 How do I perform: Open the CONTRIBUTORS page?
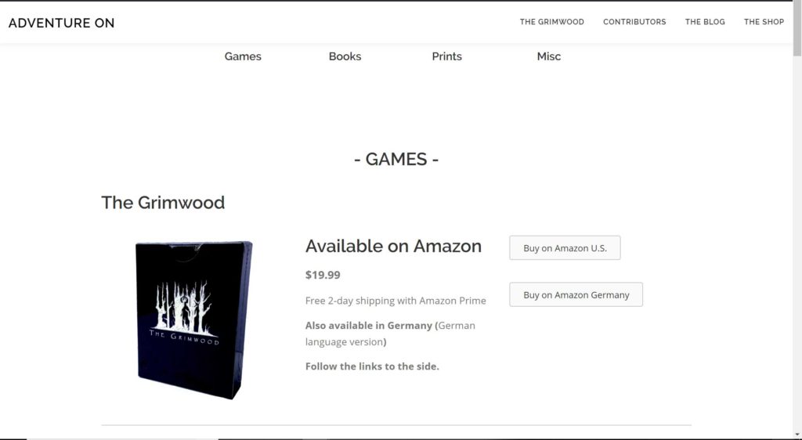[634, 22]
